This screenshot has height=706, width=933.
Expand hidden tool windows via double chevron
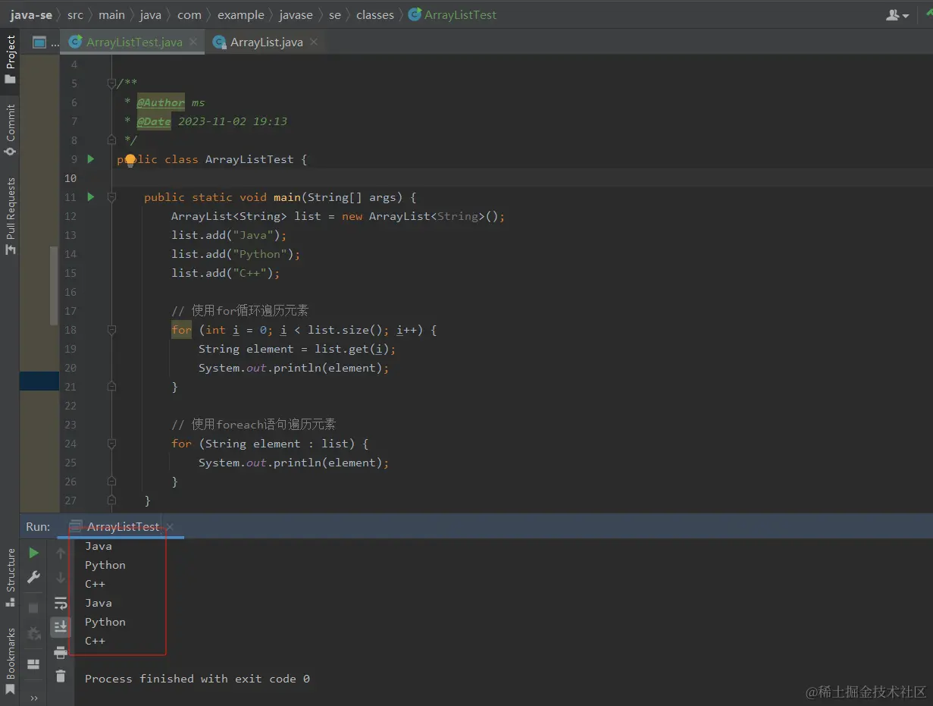tap(33, 698)
